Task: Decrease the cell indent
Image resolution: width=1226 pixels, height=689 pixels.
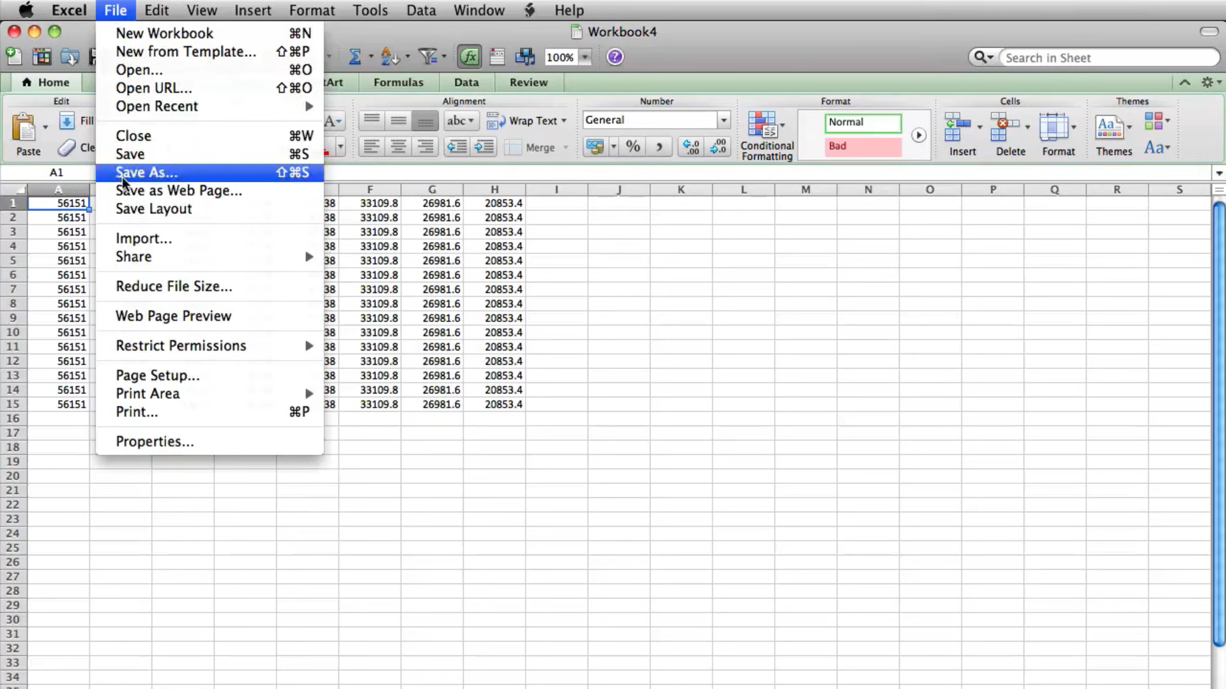Action: (457, 147)
